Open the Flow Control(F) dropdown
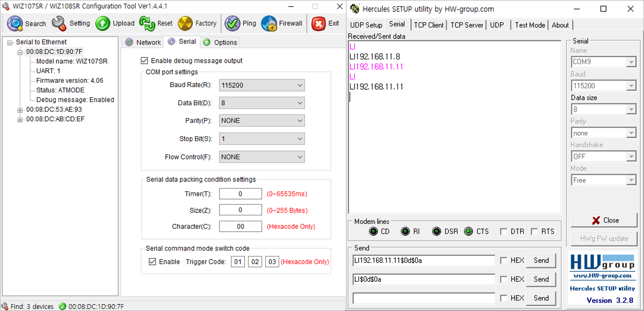Image resolution: width=644 pixels, height=311 pixels. pyautogui.click(x=262, y=157)
